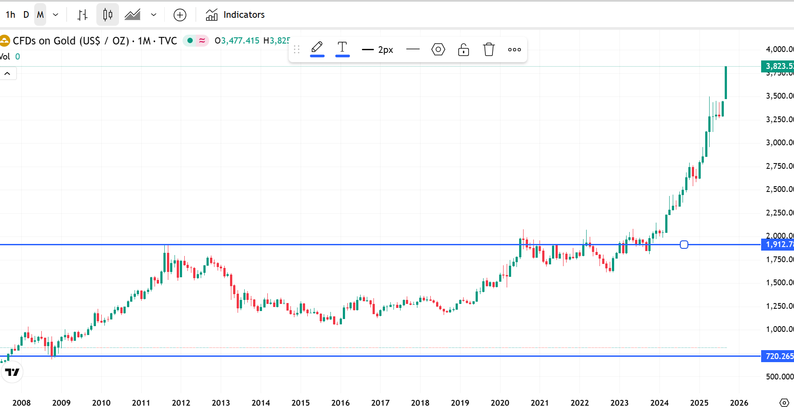Image resolution: width=794 pixels, height=407 pixels.
Task: Switch to candles chart style
Action: pos(108,15)
